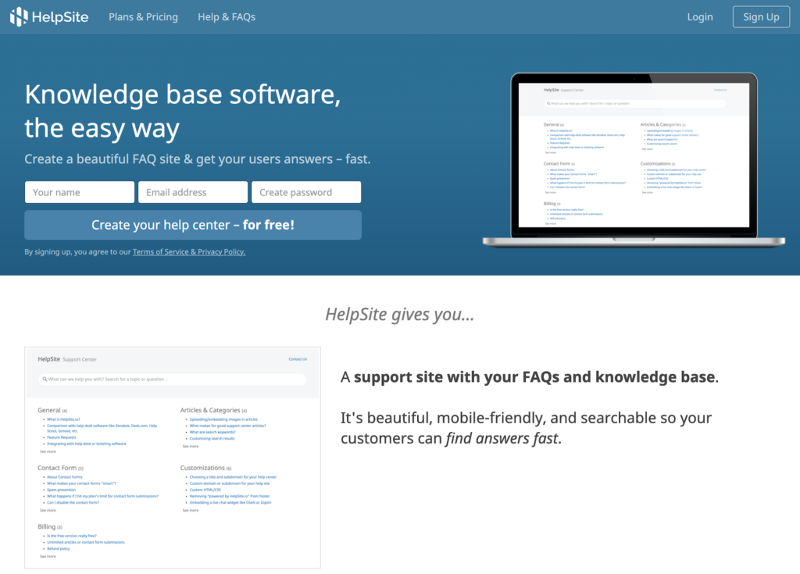Click the 'HelpSite gives you...' heading
The height and width of the screenshot is (574, 800).
point(400,314)
